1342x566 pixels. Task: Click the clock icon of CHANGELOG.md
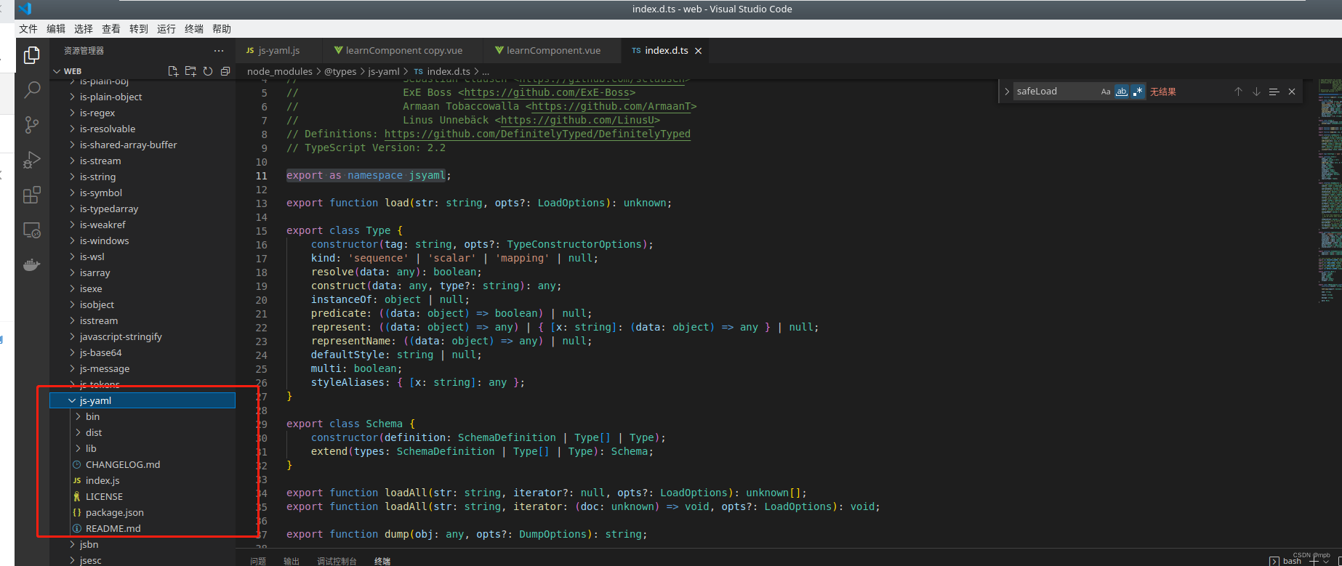click(77, 464)
